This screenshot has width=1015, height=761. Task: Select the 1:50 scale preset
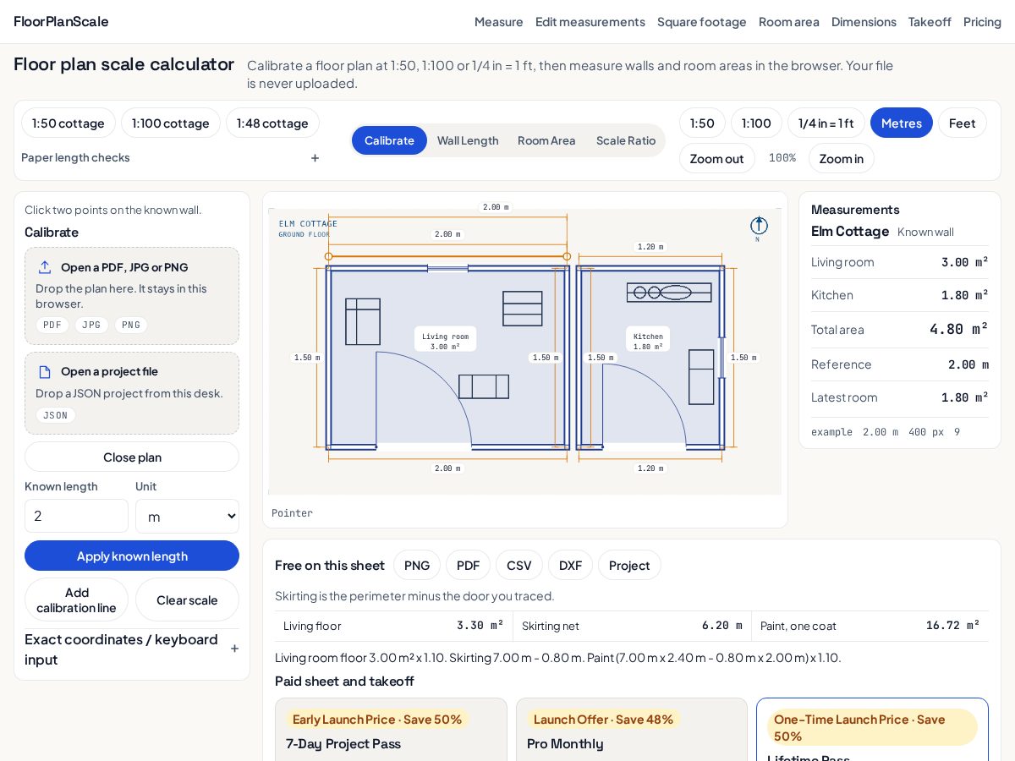(702, 123)
